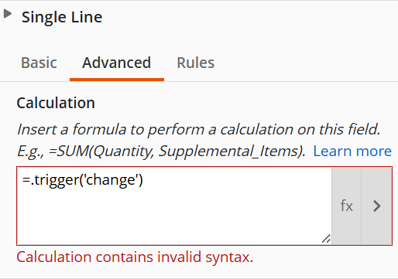Click the orange underline beneath Advanced
The image size is (398, 279).
117,80
